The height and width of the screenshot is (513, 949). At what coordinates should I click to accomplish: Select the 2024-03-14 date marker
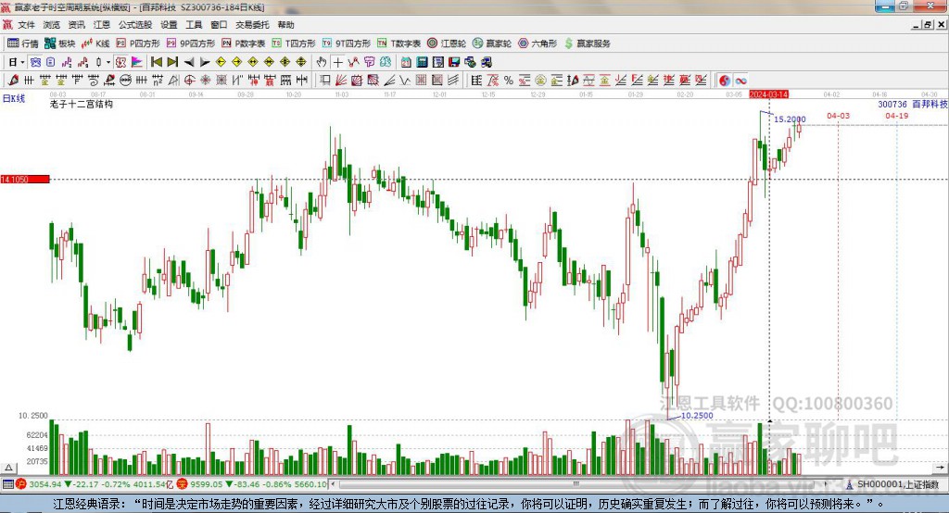[x=768, y=94]
